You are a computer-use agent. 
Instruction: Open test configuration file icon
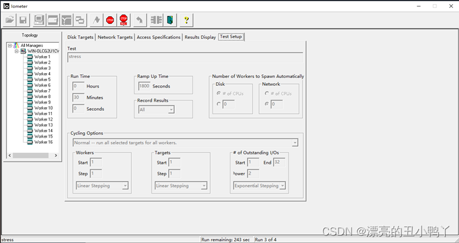pyautogui.click(x=10, y=20)
